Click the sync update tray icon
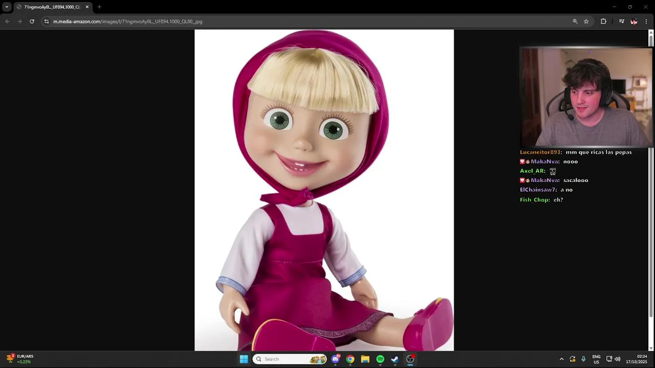Viewport: 655px width, 368px height. click(573, 359)
